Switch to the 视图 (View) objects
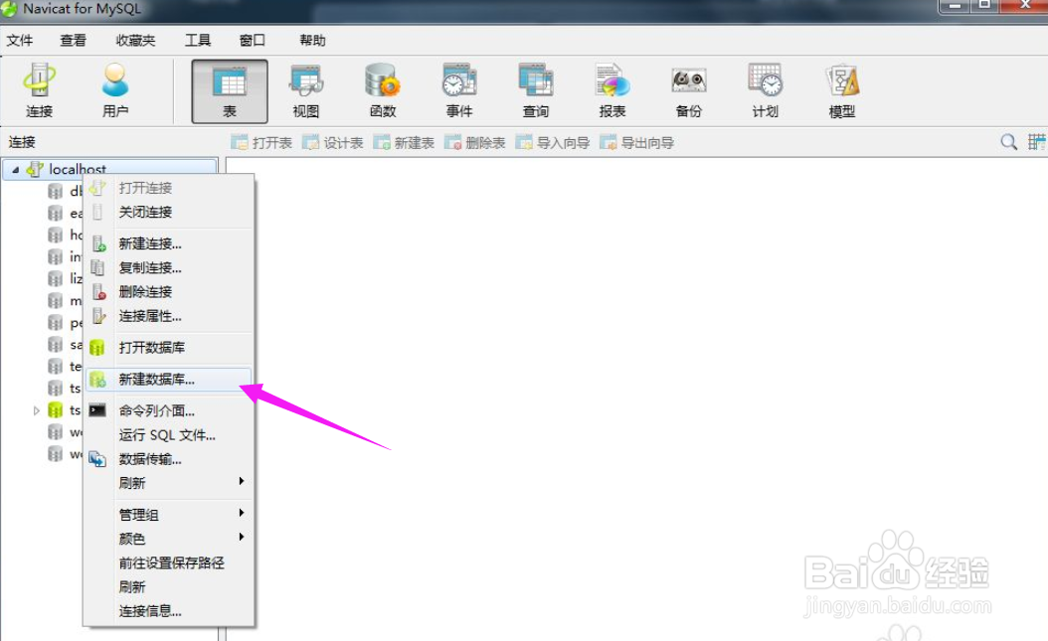 point(306,91)
